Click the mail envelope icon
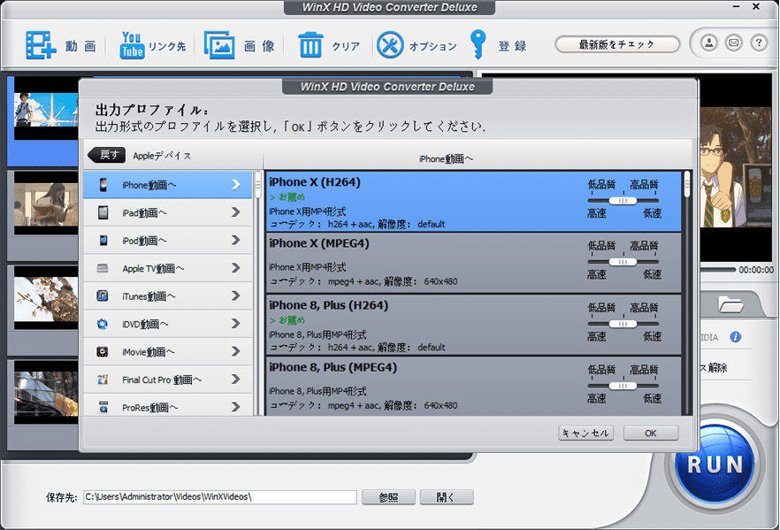The height and width of the screenshot is (530, 780). [734, 42]
